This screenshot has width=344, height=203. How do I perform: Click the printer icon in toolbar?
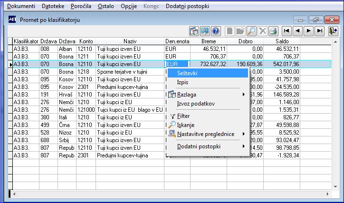tap(273, 31)
